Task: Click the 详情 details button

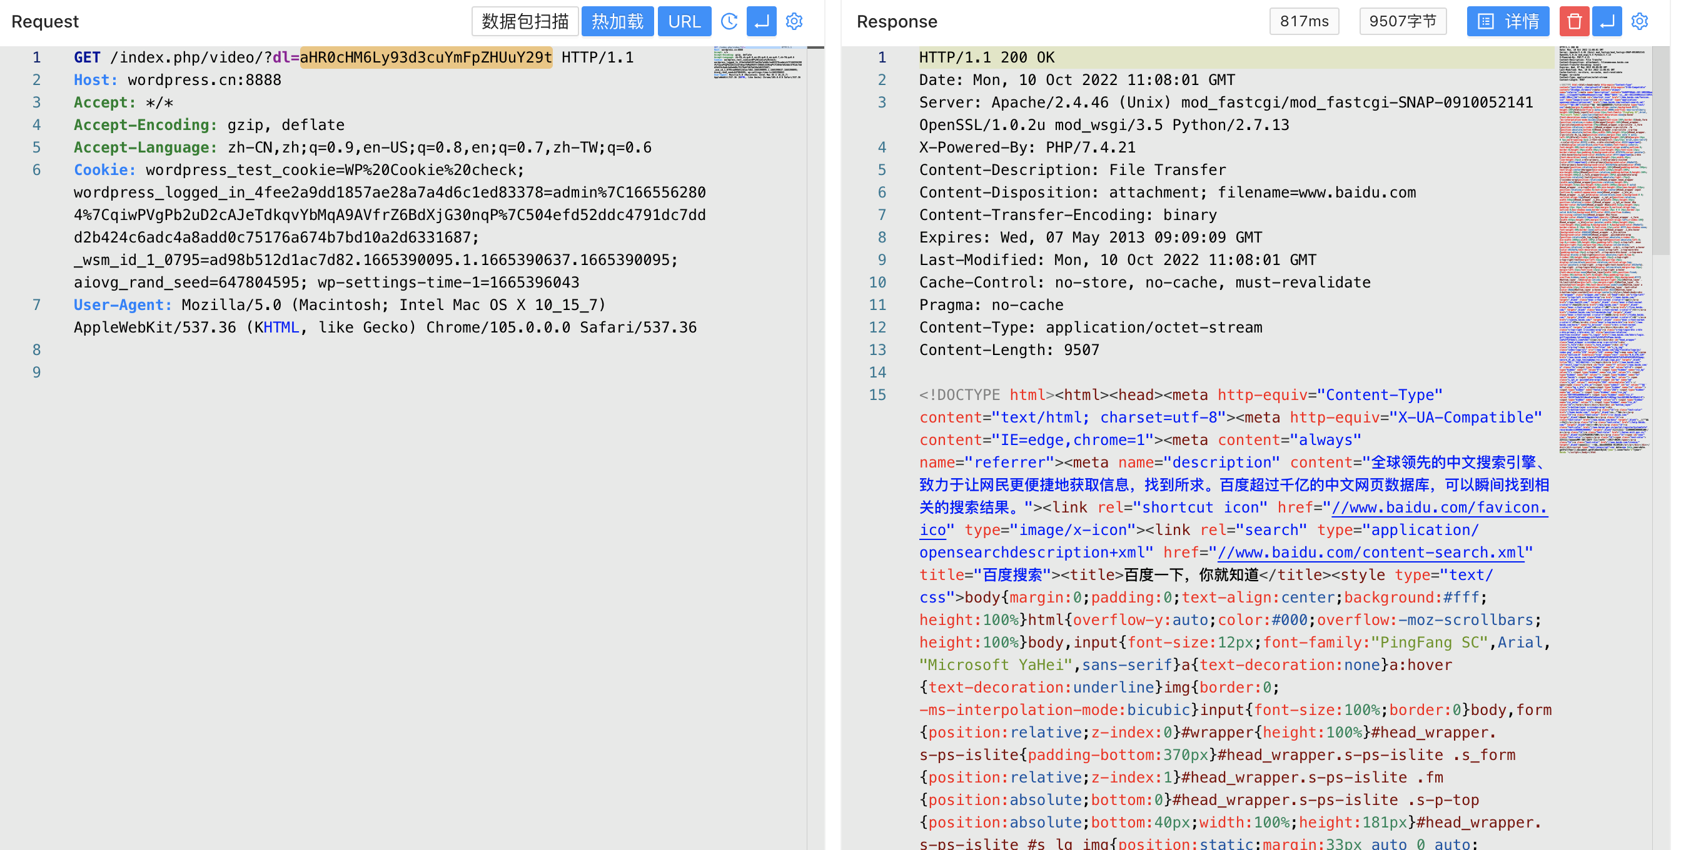Action: point(1508,21)
